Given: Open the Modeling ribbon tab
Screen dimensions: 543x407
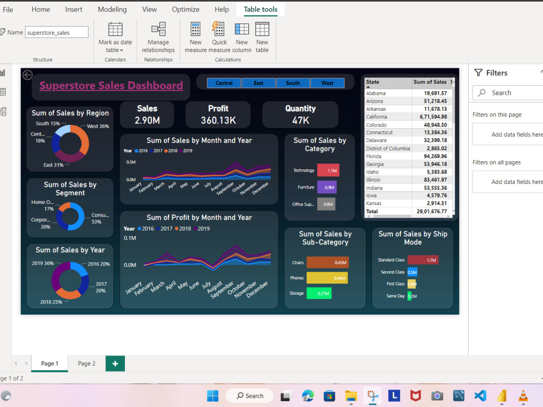Looking at the screenshot, I should (x=112, y=9).
